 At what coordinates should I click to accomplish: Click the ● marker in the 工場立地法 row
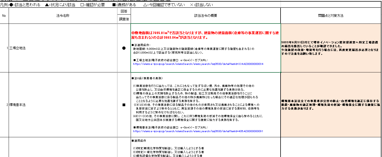124,48
